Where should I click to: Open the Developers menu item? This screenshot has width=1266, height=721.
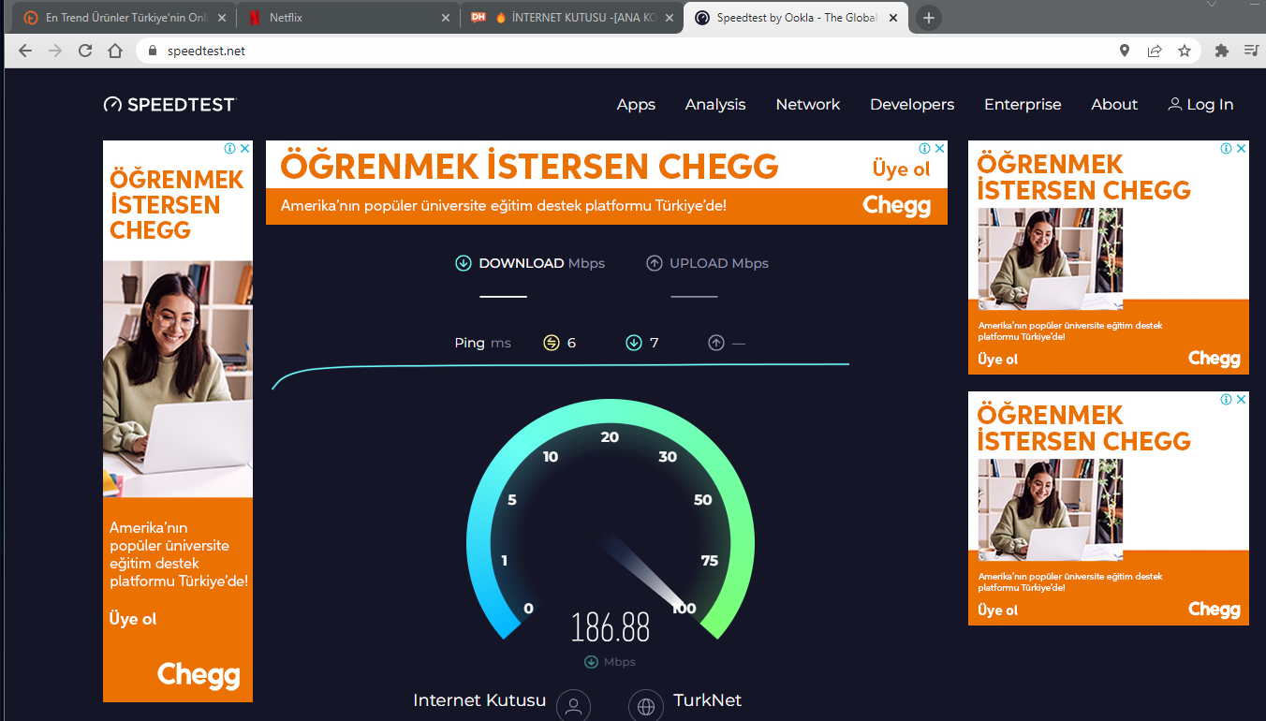[912, 105]
